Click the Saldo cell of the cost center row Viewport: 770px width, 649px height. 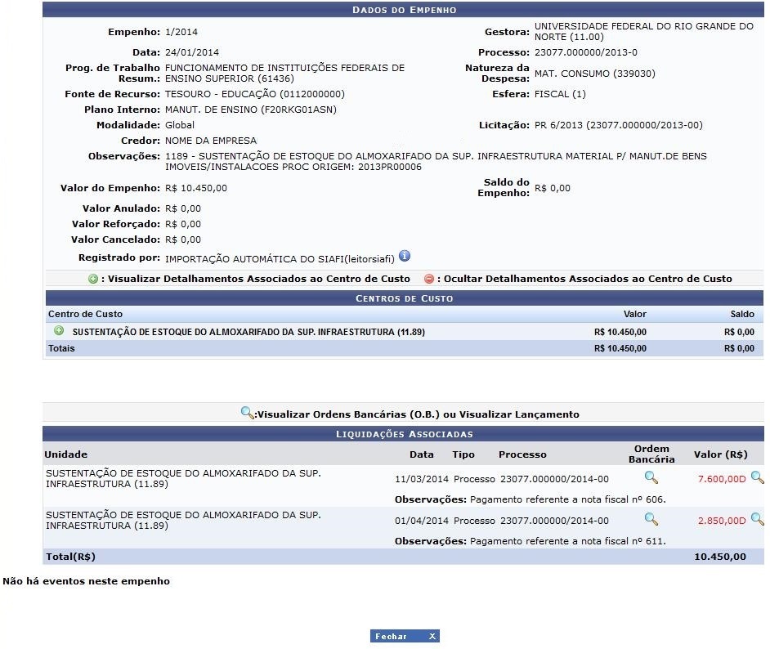point(739,333)
